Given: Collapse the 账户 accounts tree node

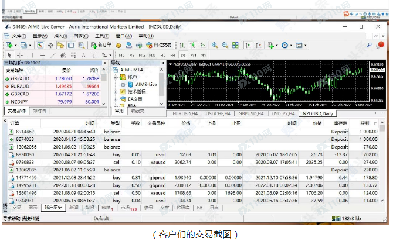Looking at the screenshot, I should [116, 77].
